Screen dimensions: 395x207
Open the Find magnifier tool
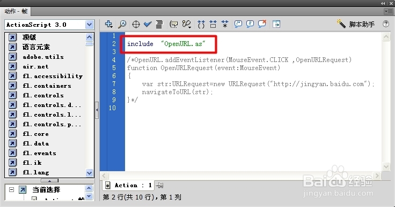coord(122,24)
